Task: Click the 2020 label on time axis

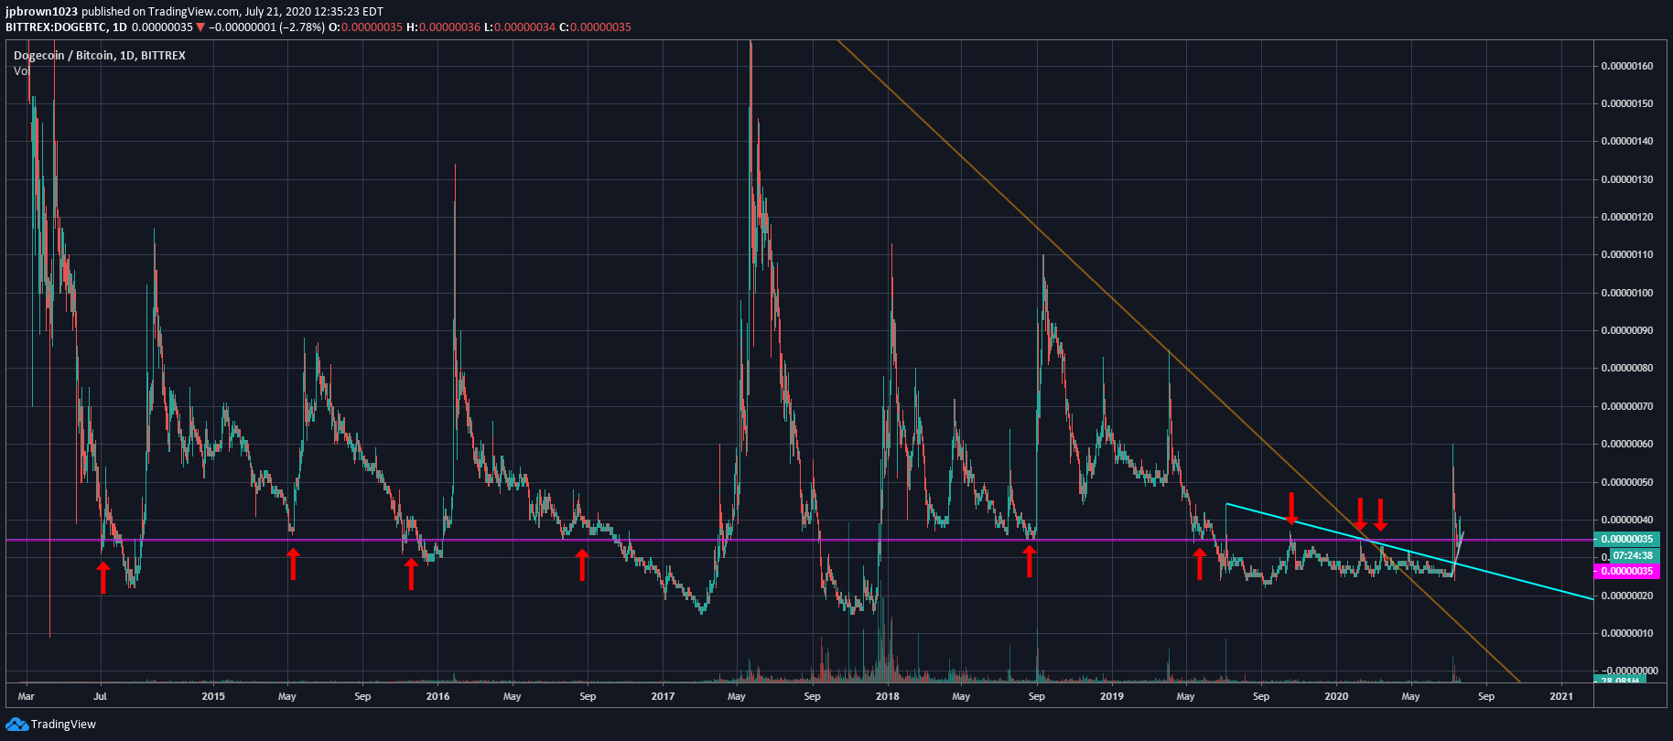Action: point(1336,696)
